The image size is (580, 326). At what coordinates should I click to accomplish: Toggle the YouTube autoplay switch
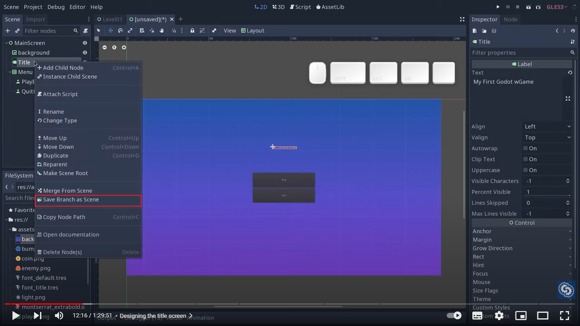click(x=454, y=316)
